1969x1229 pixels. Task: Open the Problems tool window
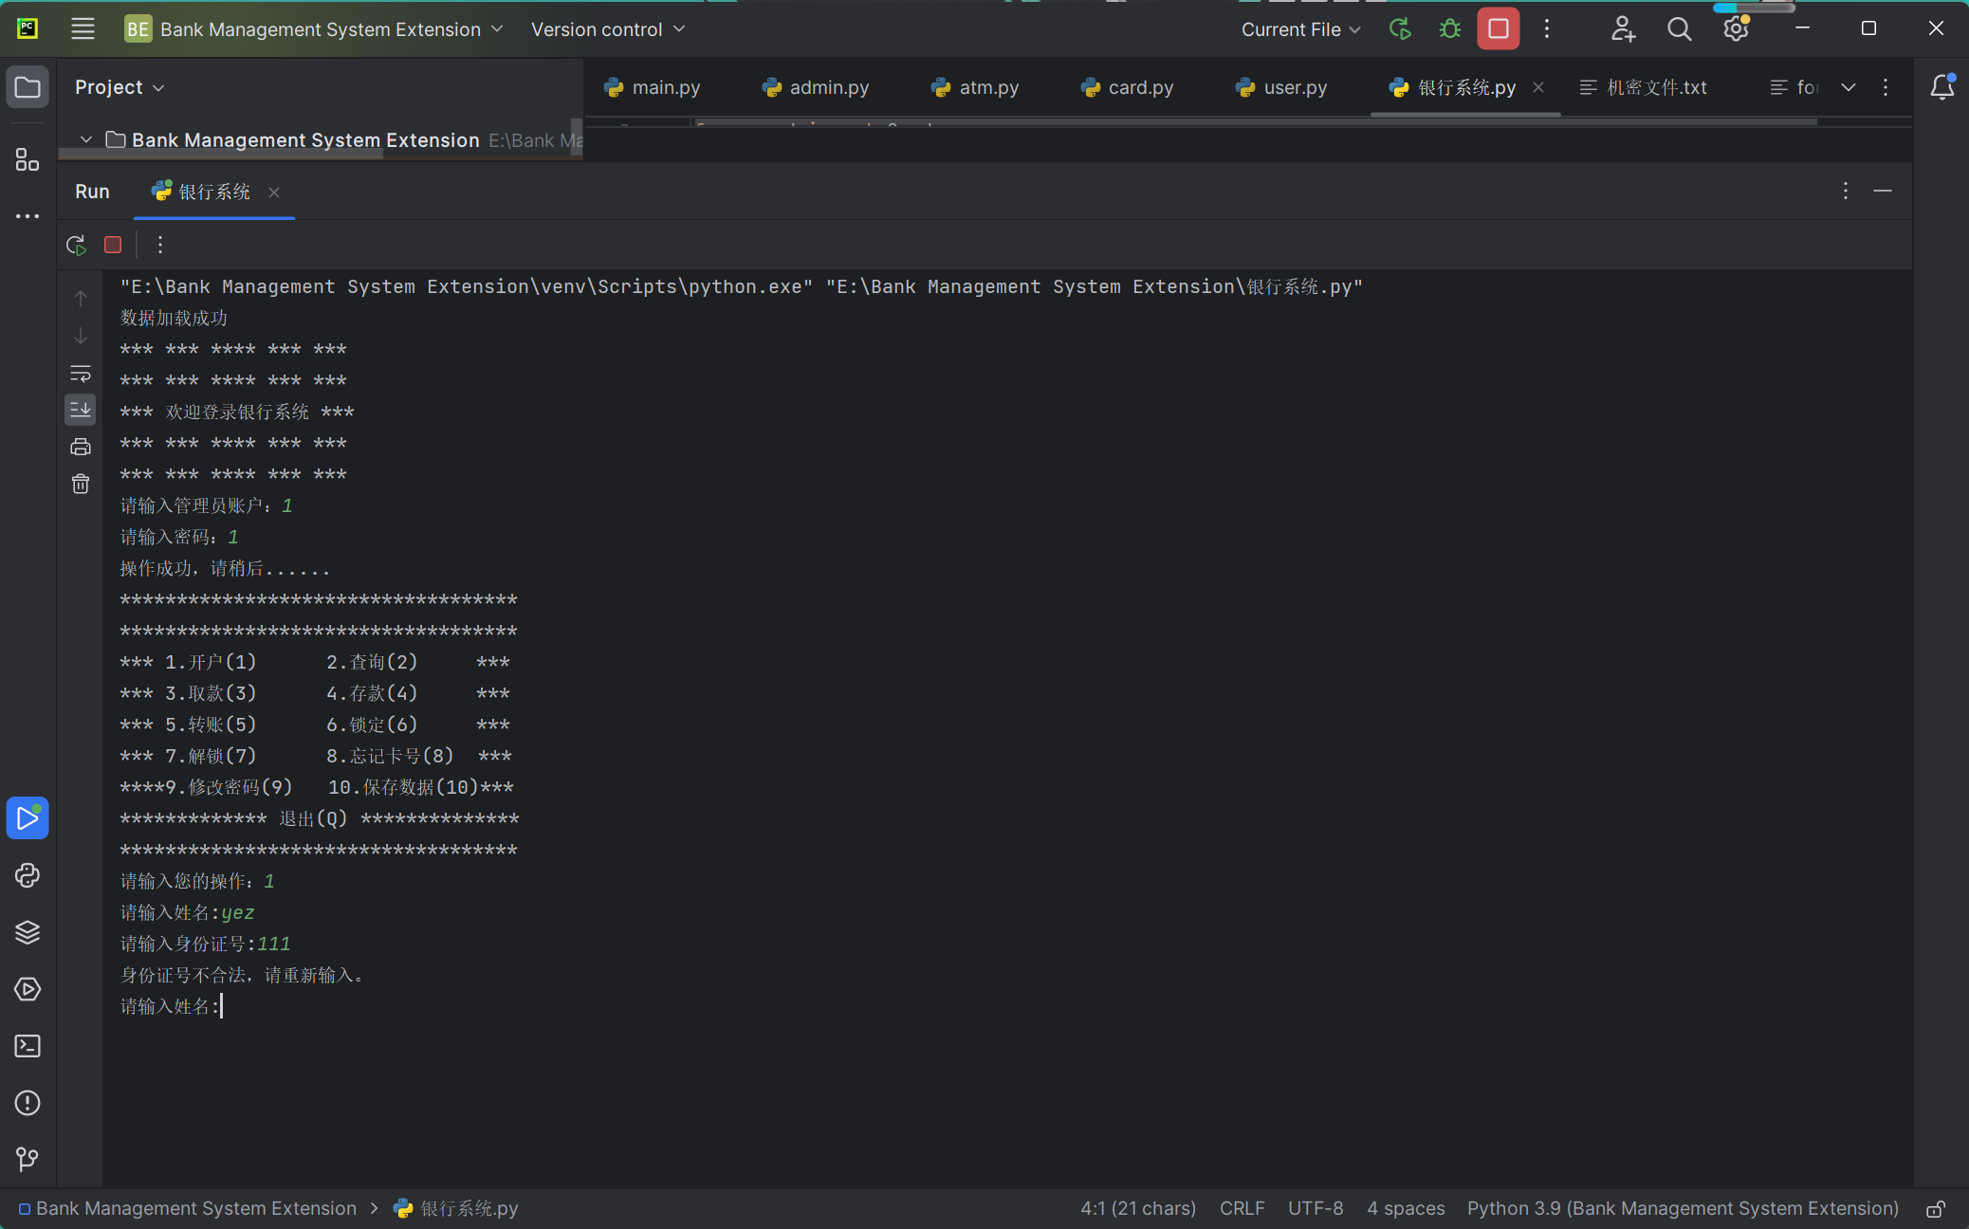pos(28,1103)
